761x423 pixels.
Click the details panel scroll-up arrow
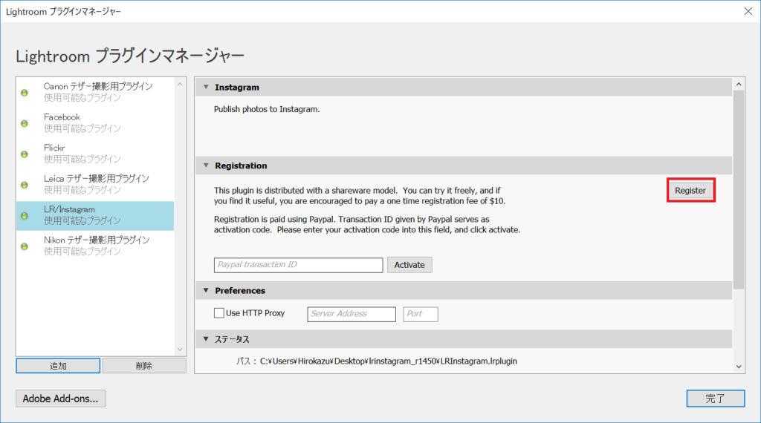point(739,85)
